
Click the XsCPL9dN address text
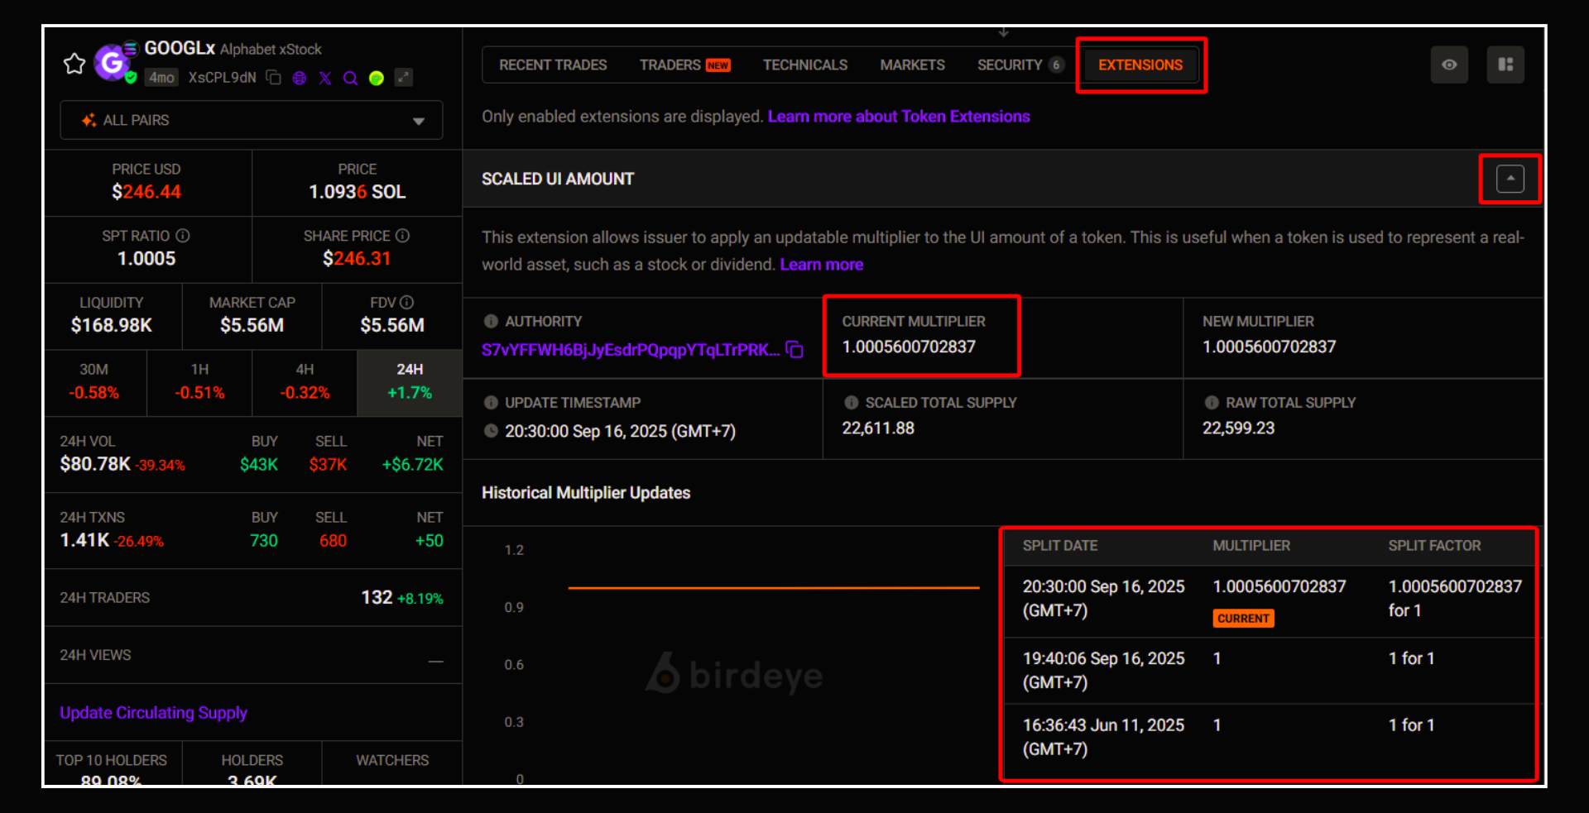(x=222, y=78)
